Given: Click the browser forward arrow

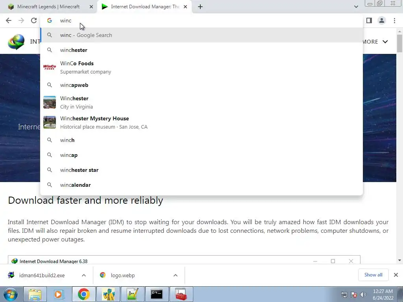Looking at the screenshot, I should coord(21,20).
